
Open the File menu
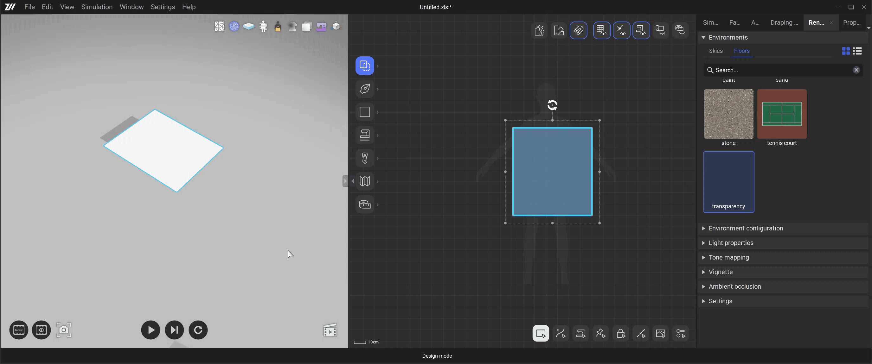(29, 7)
